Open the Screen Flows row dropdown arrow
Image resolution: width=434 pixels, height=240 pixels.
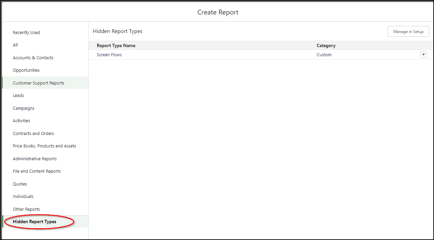click(x=424, y=55)
